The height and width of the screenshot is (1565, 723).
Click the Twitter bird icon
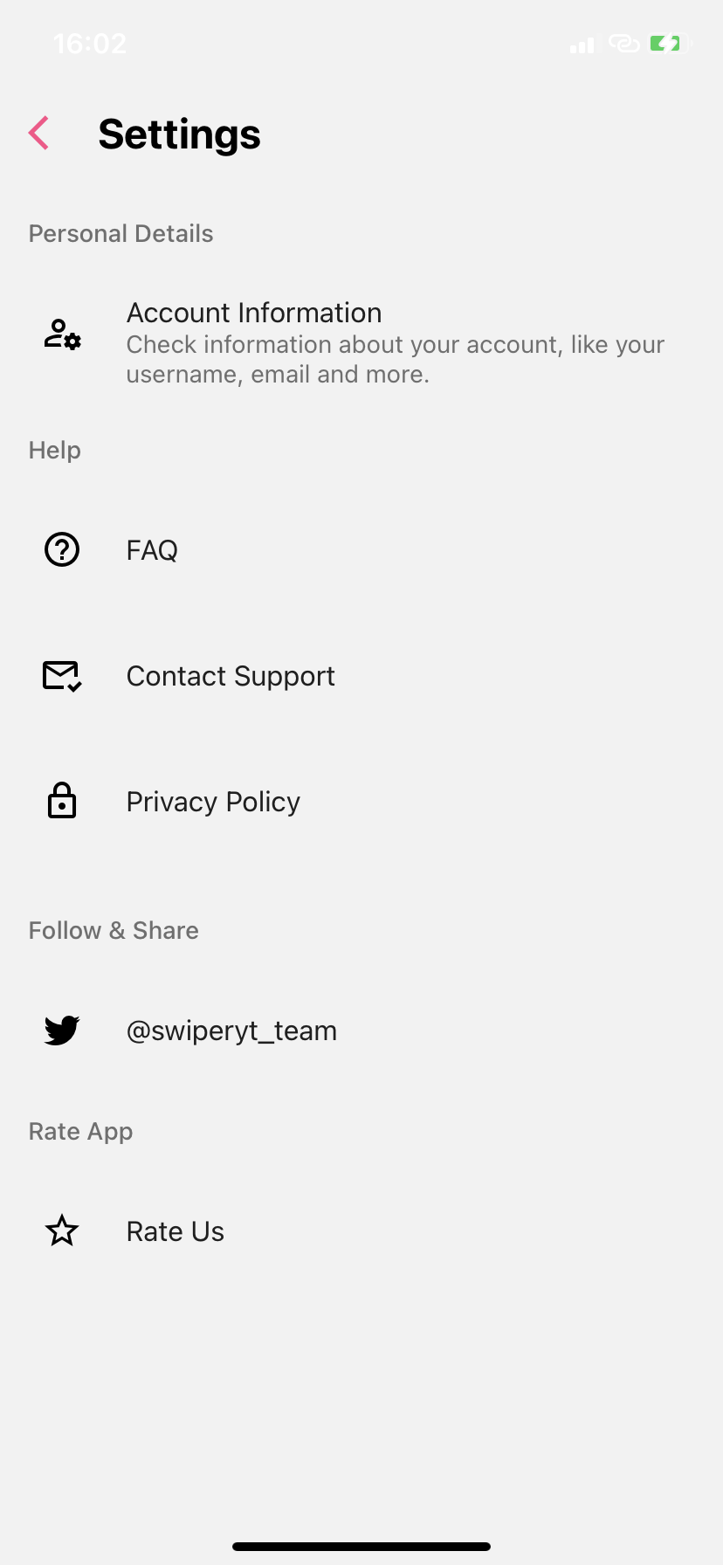coord(62,1031)
